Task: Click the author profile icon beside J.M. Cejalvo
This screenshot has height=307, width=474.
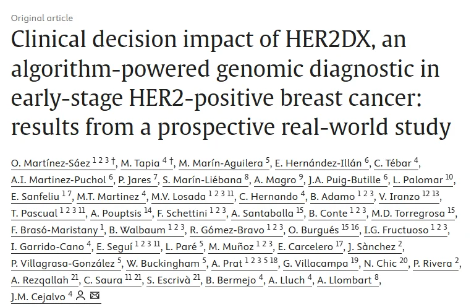Action: (x=80, y=296)
